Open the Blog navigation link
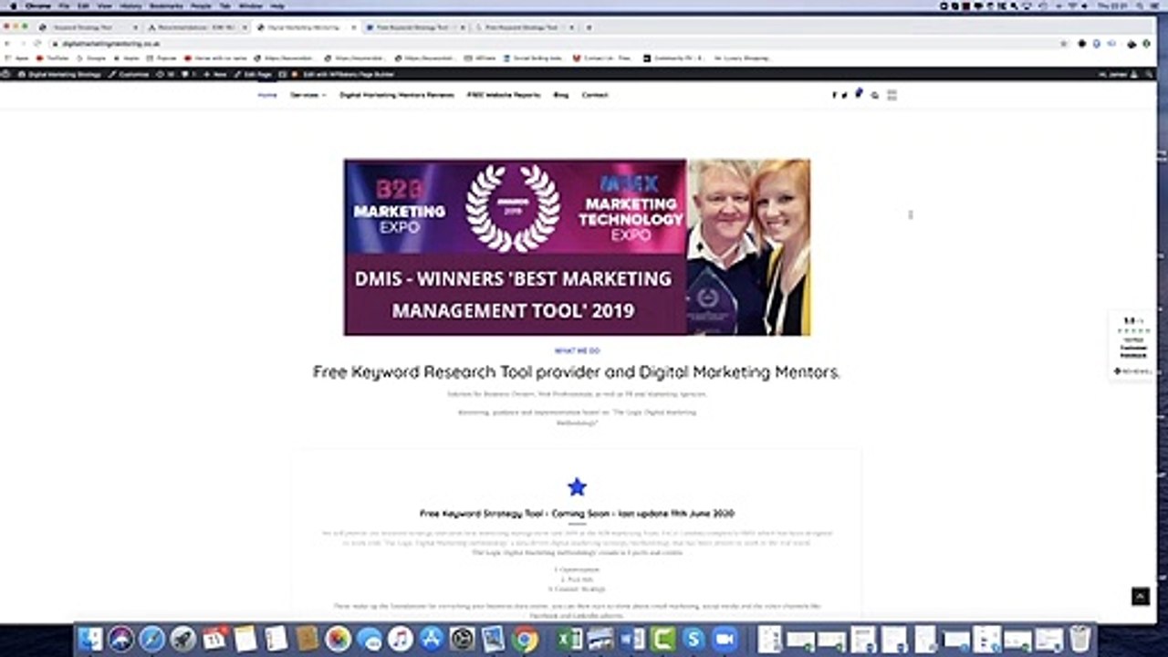The image size is (1168, 657). (x=561, y=95)
